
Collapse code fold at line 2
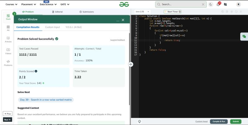pos(138,19)
